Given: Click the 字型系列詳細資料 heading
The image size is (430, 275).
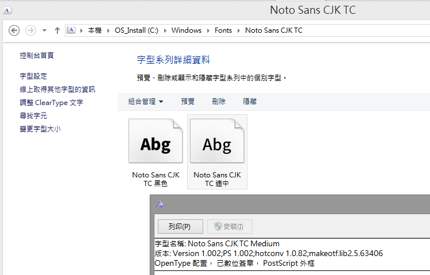Looking at the screenshot, I should click(x=173, y=60).
